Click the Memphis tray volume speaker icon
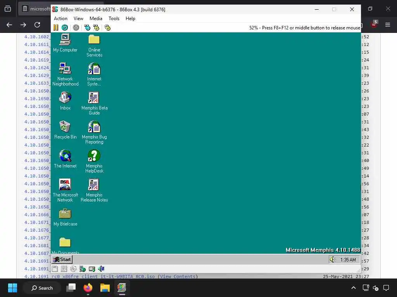The width and height of the screenshot is (397, 297). pos(332,259)
